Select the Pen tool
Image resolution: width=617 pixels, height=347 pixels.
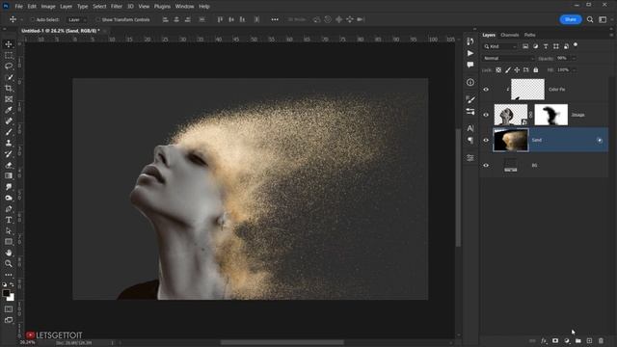click(9, 209)
